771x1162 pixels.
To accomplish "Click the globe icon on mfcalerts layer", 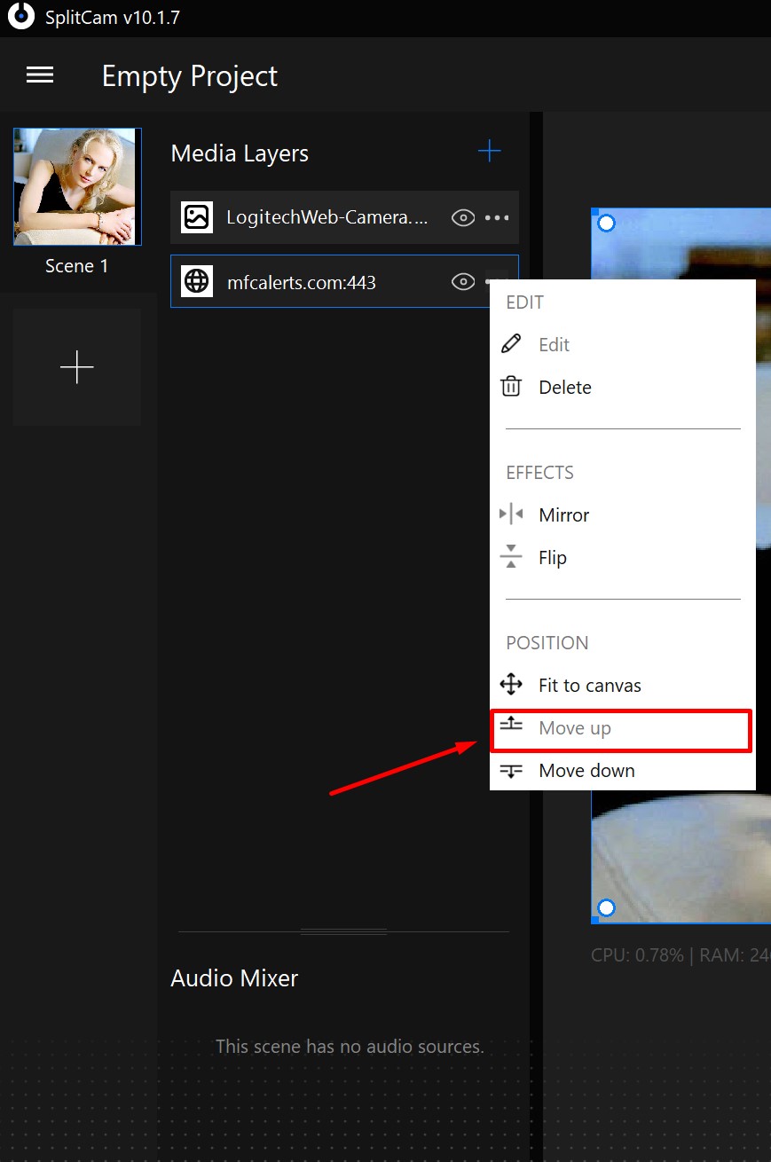I will click(x=196, y=281).
